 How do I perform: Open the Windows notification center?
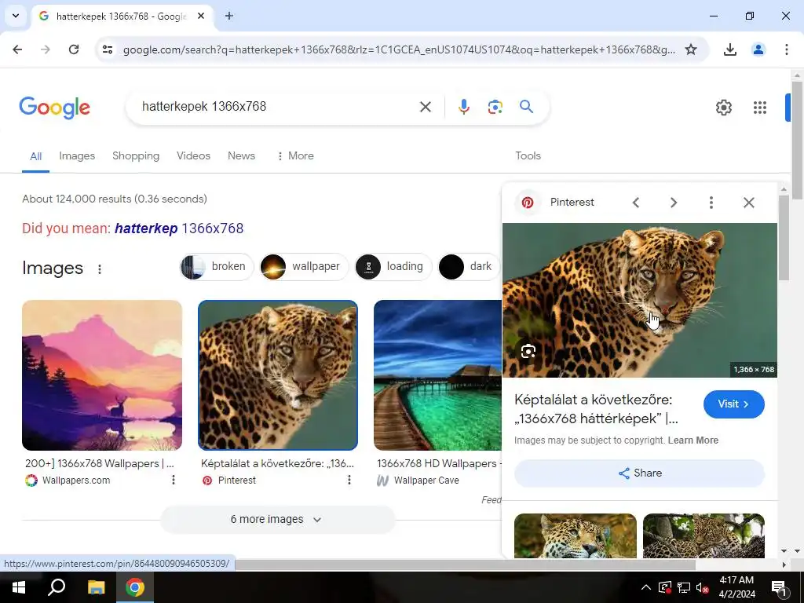point(778,587)
